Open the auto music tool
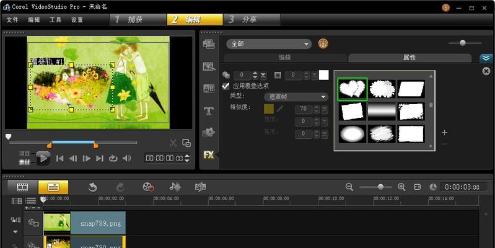Screen dimensions: 495x248 pos(201,187)
